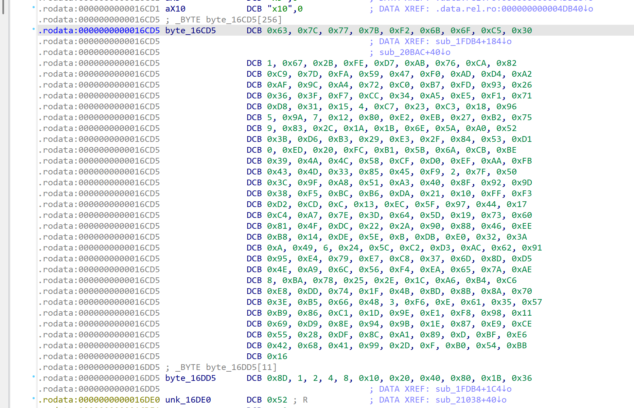Click the byte value 0x3F

308,96
